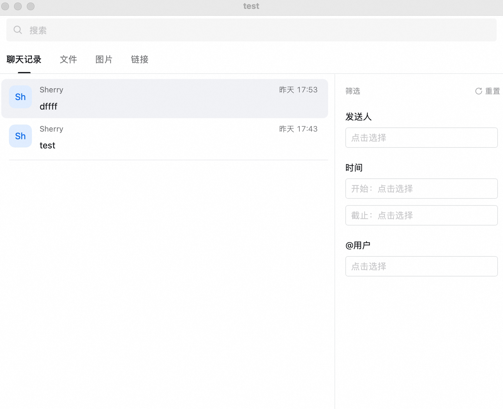503x409 pixels.
Task: Select the dffff message entry
Action: [165, 98]
